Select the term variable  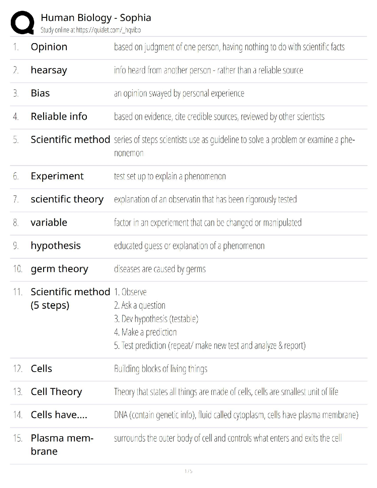49,222
